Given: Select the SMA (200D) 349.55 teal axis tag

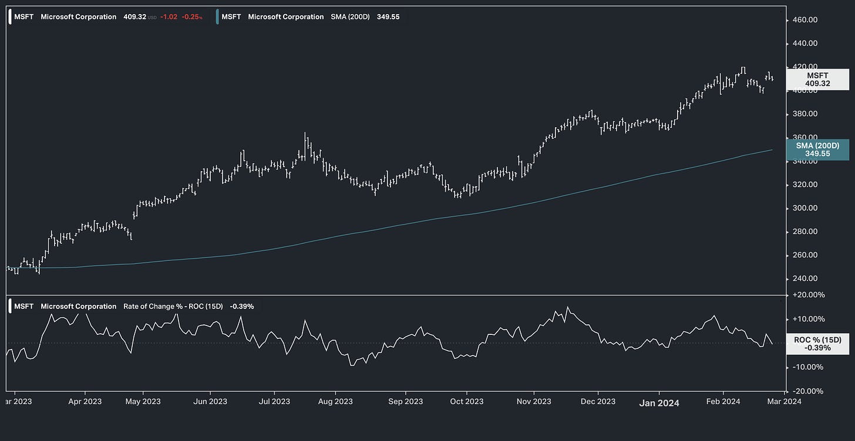Looking at the screenshot, I should (818, 150).
